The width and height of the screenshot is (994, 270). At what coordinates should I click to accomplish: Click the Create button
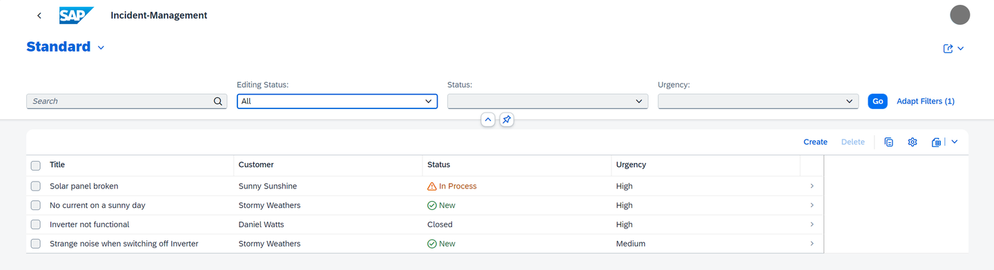[815, 142]
